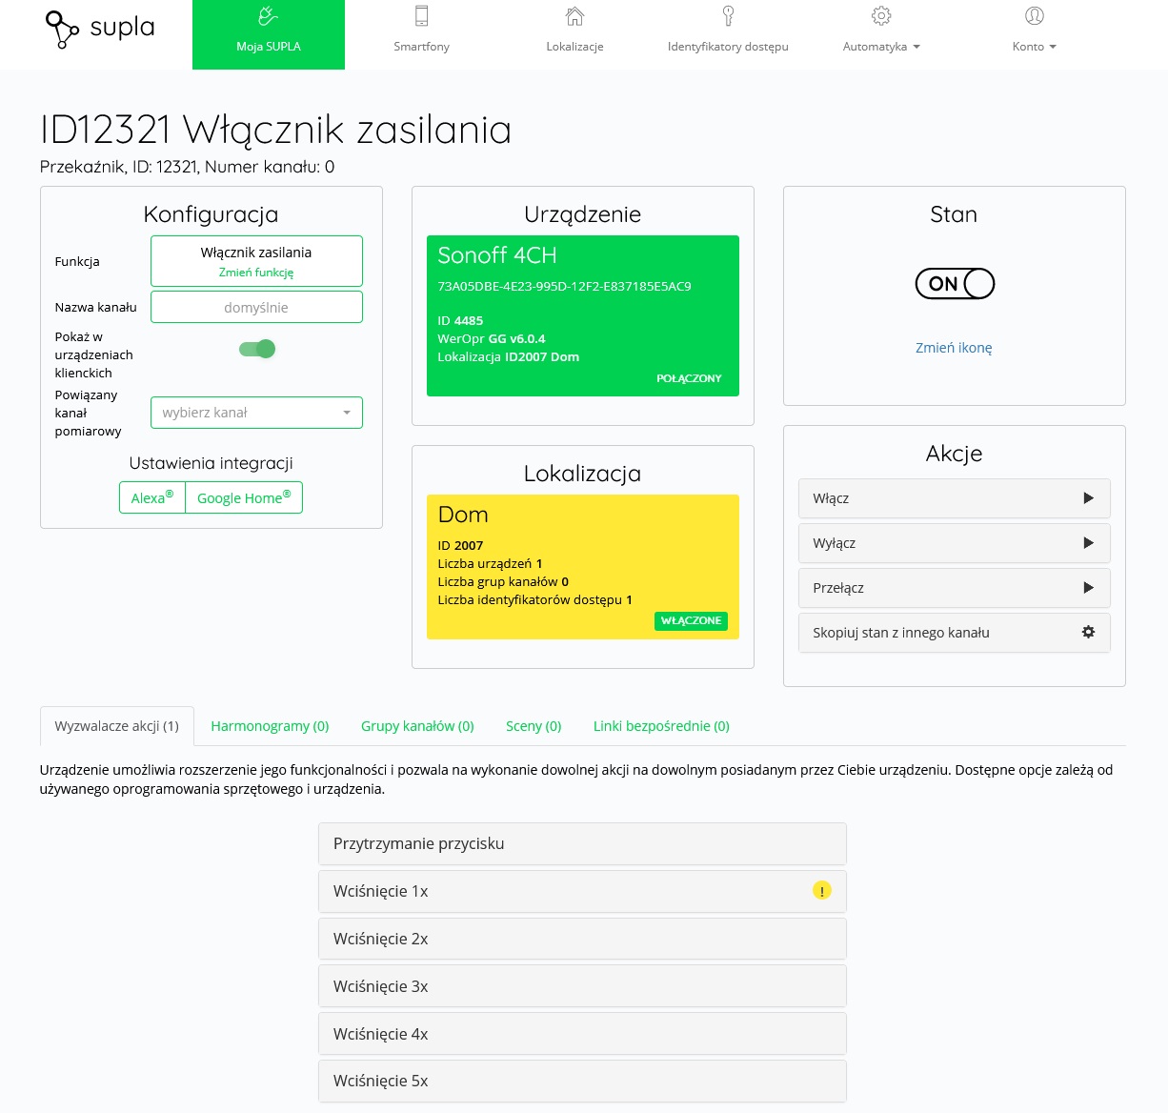Open Google Home integration settings
The height and width of the screenshot is (1113, 1168).
(244, 496)
